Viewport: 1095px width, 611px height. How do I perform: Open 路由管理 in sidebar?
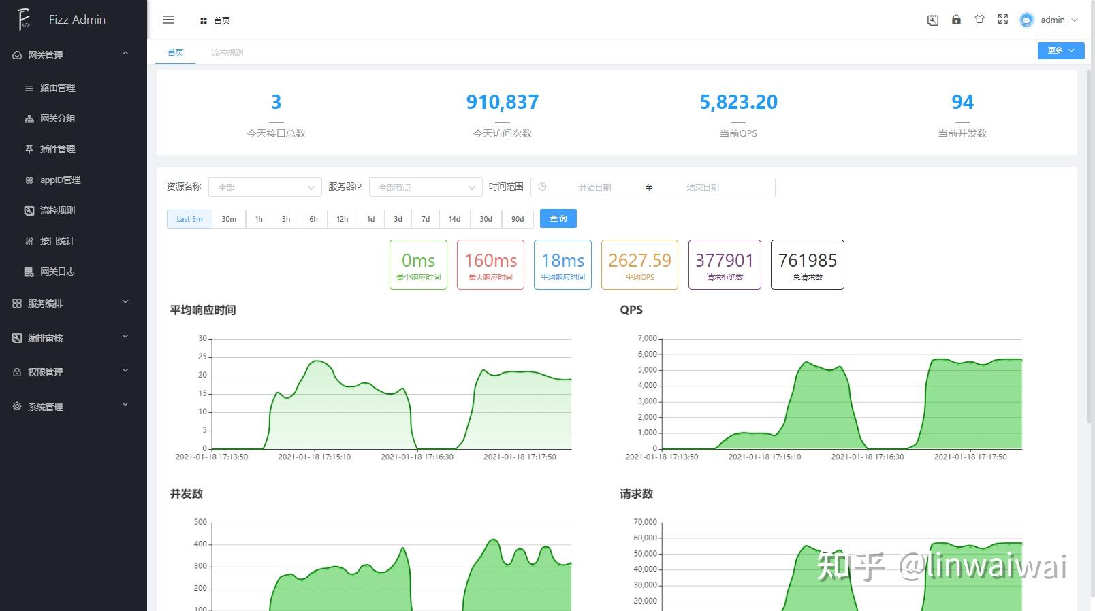pyautogui.click(x=74, y=88)
